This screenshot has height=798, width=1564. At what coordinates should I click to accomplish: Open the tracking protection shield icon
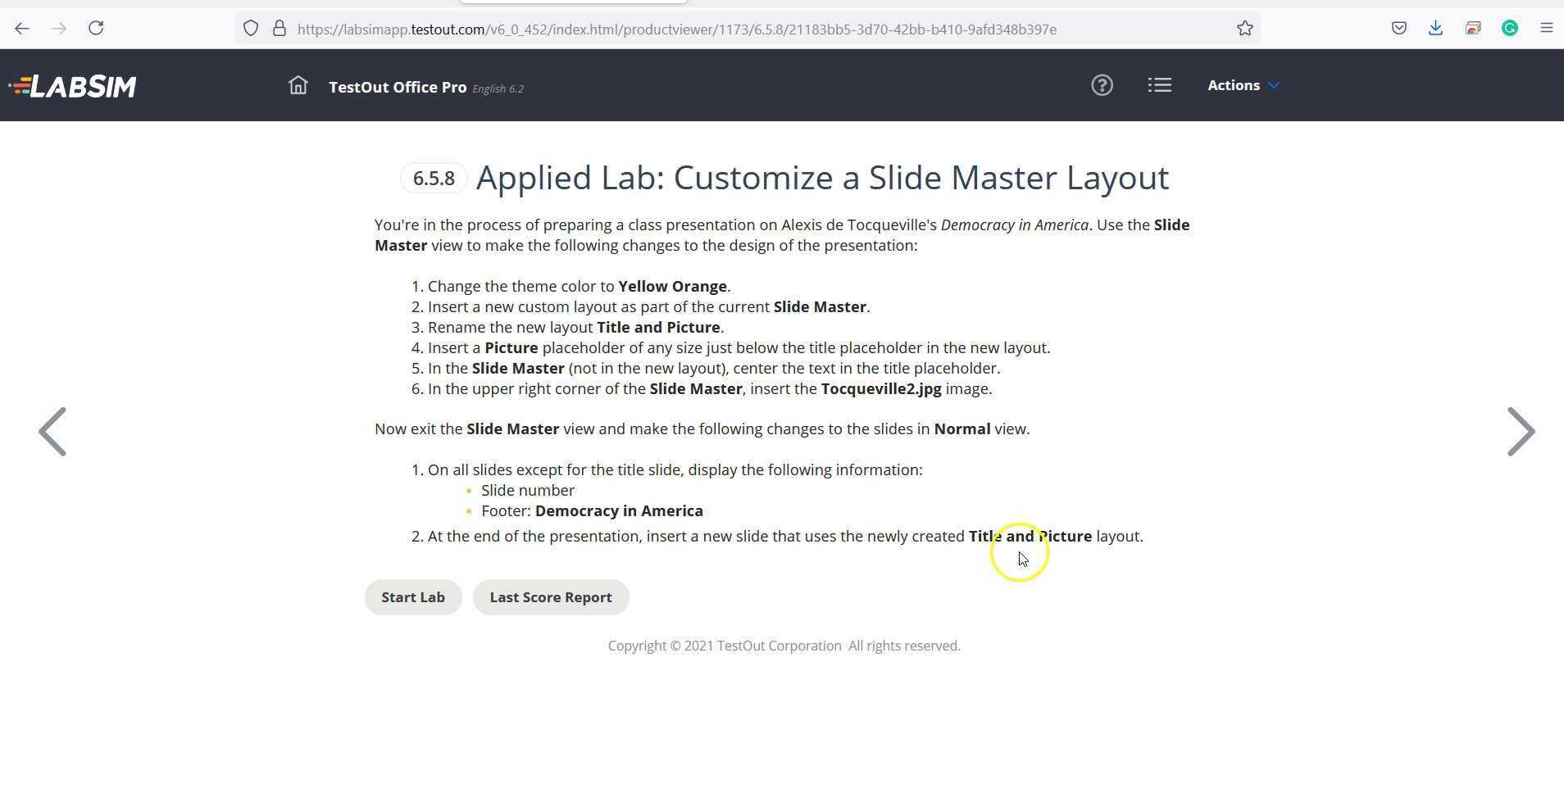pos(251,29)
